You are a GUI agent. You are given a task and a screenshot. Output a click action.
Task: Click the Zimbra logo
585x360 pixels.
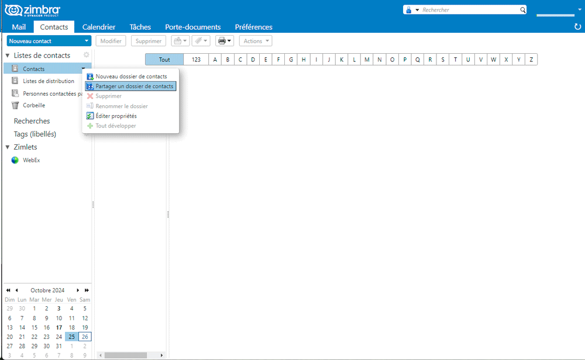tap(32, 10)
